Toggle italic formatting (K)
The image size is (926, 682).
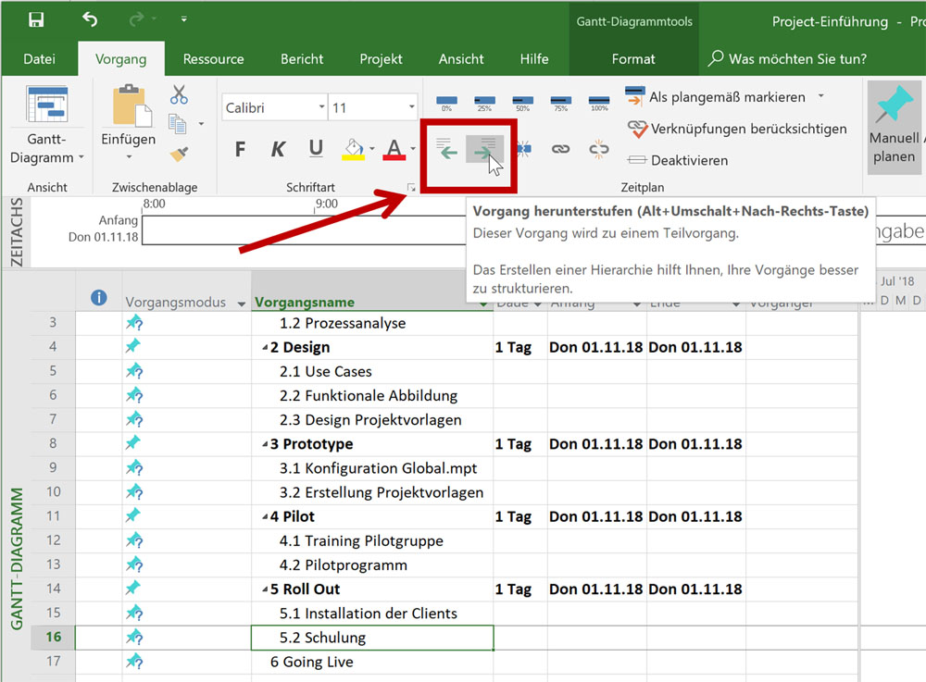click(278, 149)
